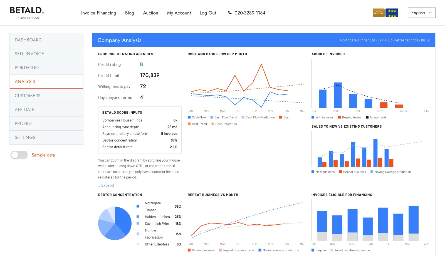
Task: Go to the Blog page
Action: click(x=130, y=13)
